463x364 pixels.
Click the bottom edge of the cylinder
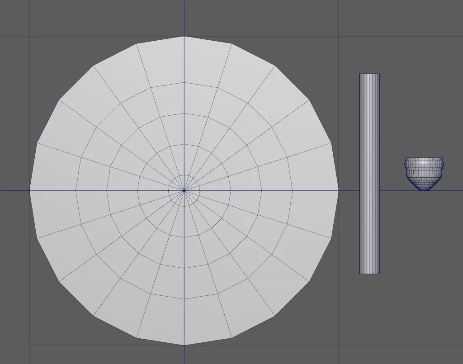(369, 274)
